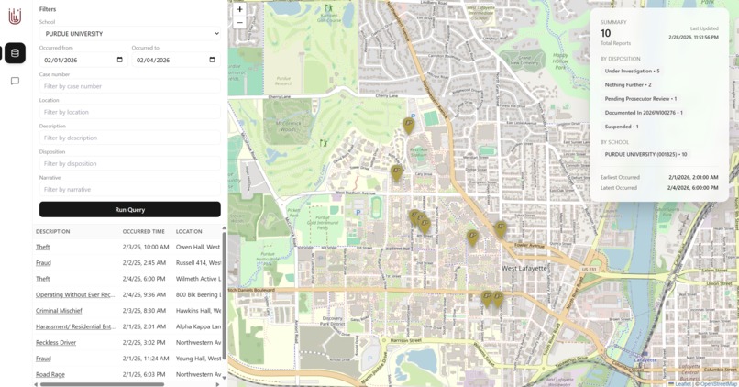The image size is (739, 387).
Task: Open the Reckless Driver report link
Action: 56,343
